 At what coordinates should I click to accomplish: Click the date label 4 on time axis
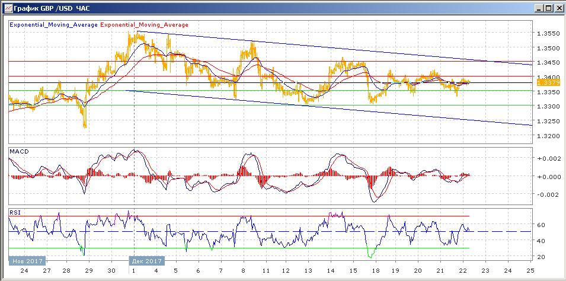pyautogui.click(x=156, y=271)
